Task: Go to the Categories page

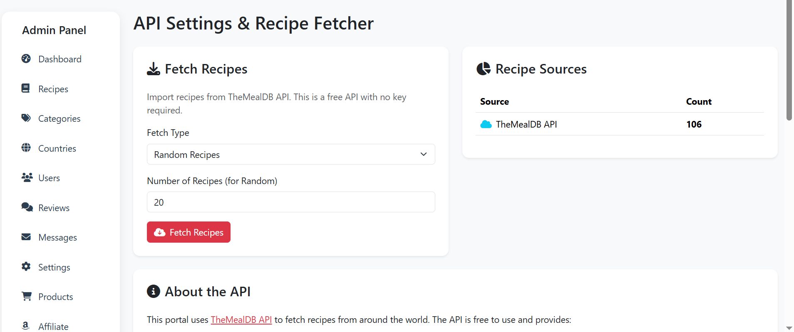Action: tap(59, 119)
